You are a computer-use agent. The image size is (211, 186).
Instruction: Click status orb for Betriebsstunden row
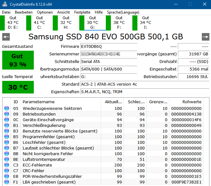coord(7,114)
